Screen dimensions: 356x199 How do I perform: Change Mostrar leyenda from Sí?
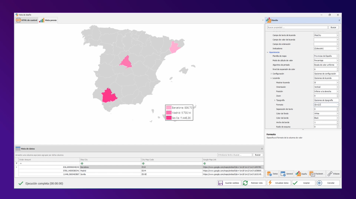click(337, 82)
